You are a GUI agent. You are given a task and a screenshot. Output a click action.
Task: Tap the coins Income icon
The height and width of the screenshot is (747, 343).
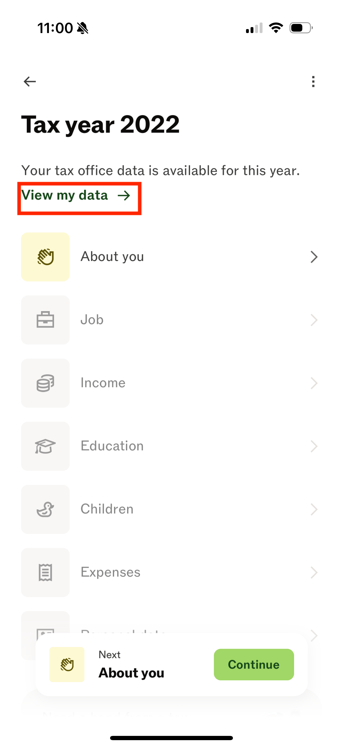(46, 383)
